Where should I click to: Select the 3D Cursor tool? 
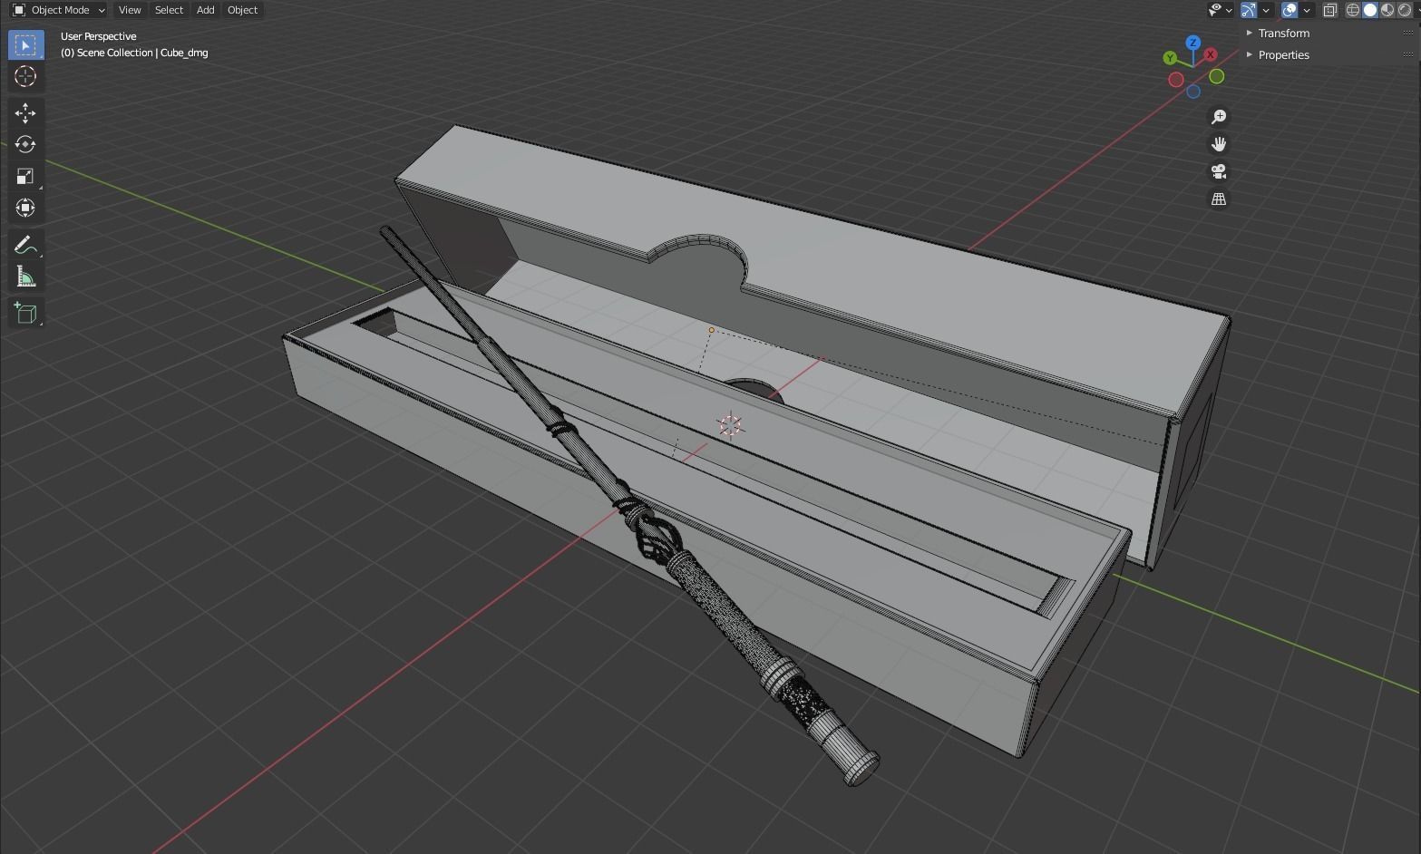click(x=25, y=77)
